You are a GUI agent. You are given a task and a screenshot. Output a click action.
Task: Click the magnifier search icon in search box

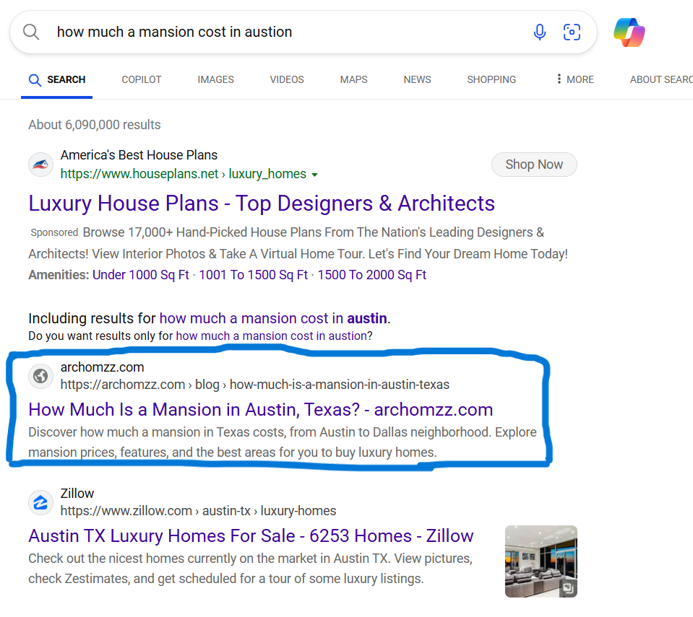pos(31,32)
